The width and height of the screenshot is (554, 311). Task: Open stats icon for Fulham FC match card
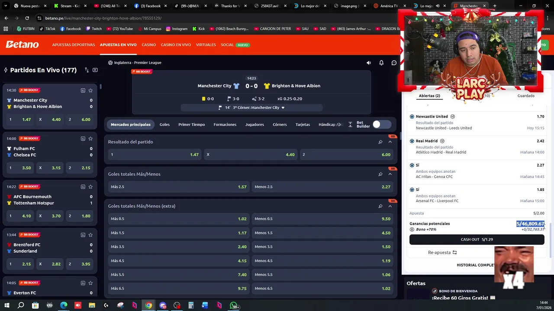tap(83, 139)
